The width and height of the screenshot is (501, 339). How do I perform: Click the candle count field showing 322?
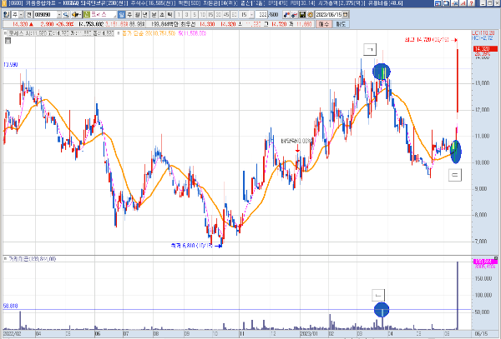[x=262, y=15]
